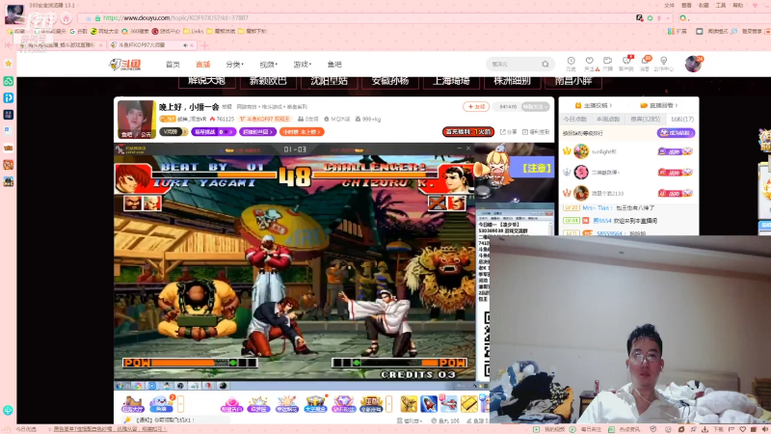Select the 安徽孙杨 banner tab

click(390, 81)
